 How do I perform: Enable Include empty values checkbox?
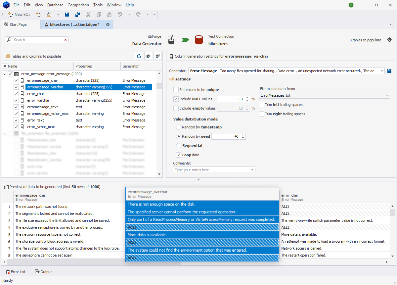point(176,108)
